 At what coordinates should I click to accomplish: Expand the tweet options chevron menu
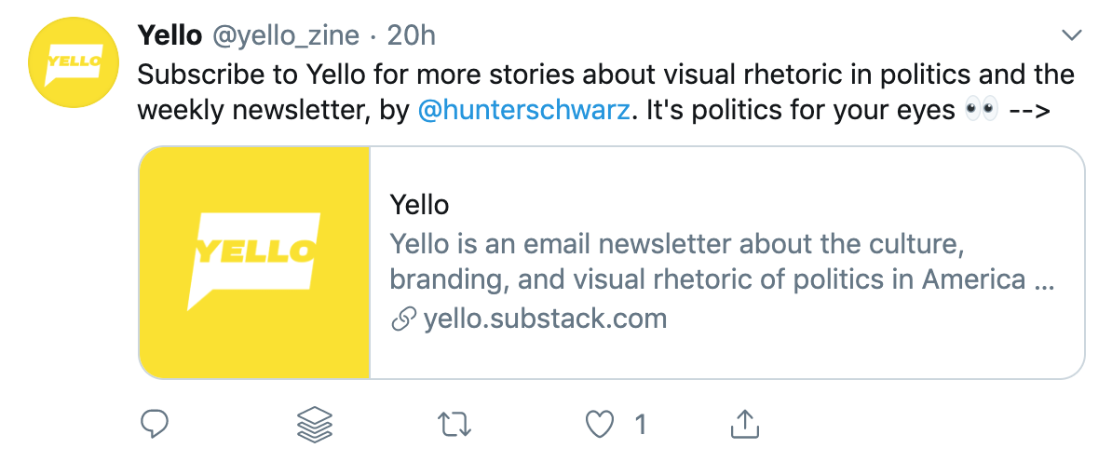pos(1072,35)
